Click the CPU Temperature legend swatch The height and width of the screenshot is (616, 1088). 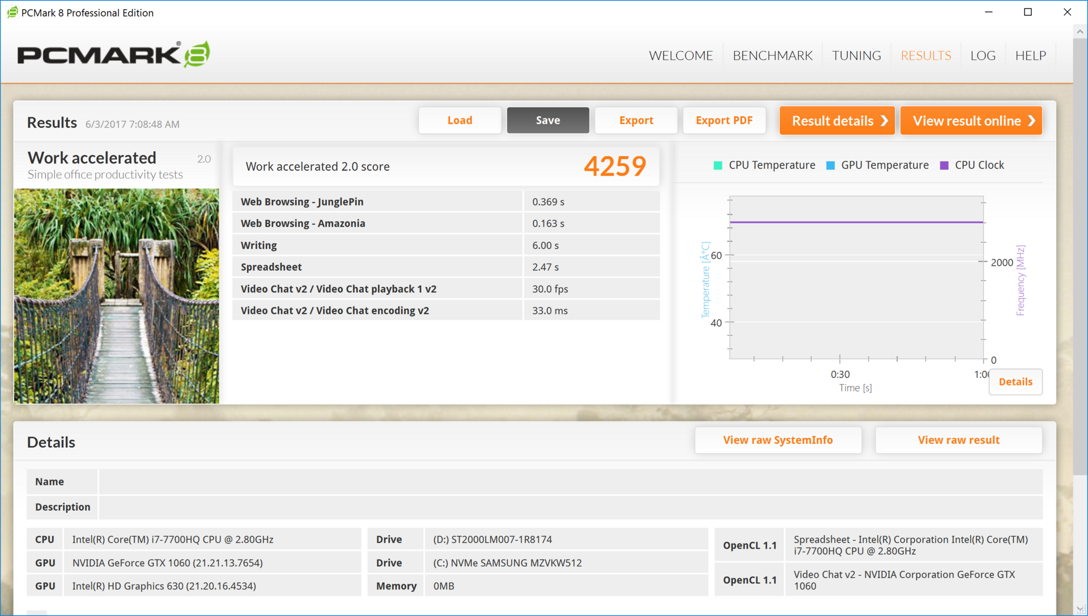pos(717,165)
